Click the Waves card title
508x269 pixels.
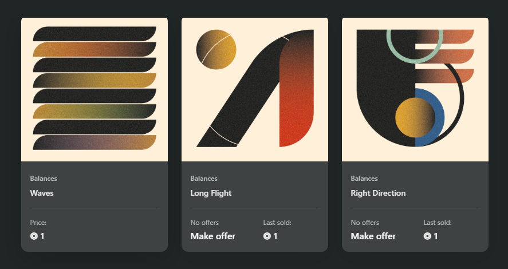(x=42, y=193)
